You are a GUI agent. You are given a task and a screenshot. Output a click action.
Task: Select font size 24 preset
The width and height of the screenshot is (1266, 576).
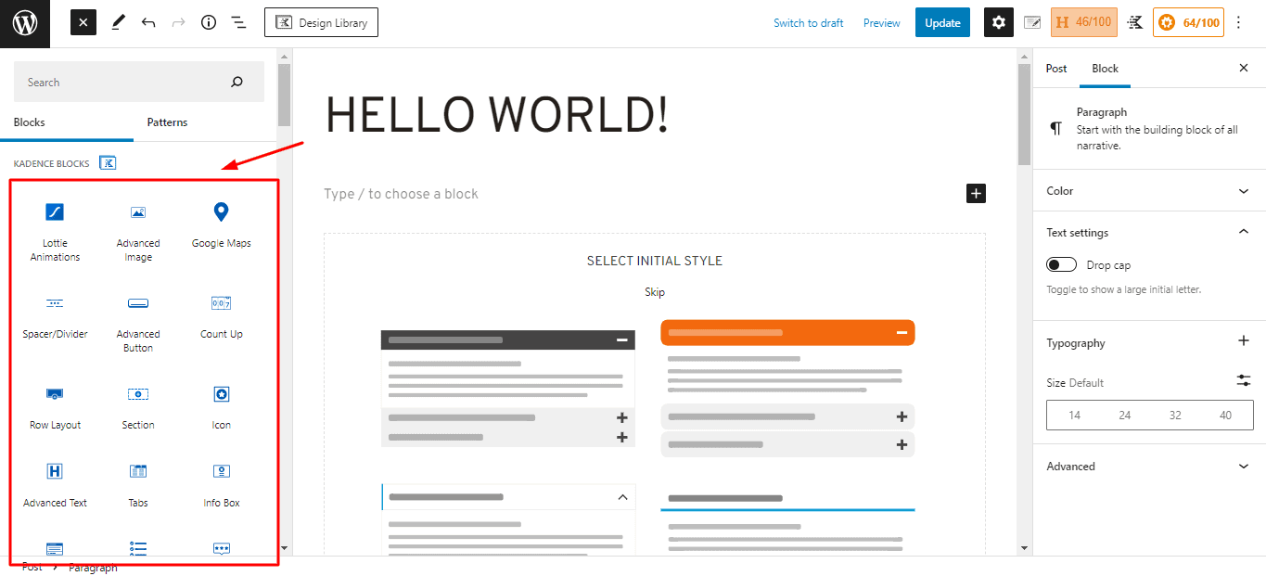(1124, 416)
